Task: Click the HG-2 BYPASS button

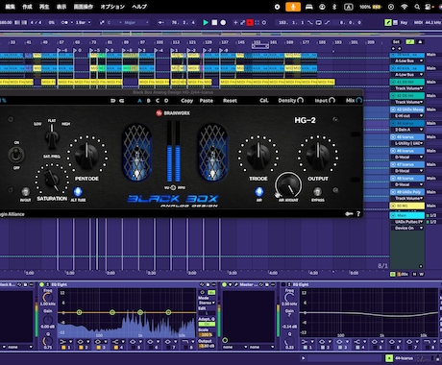Action: tap(317, 191)
